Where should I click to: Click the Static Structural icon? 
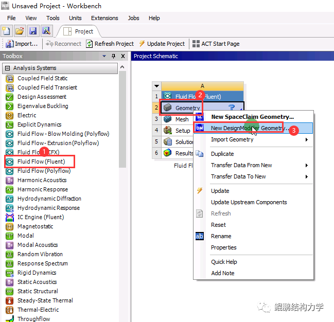coord(10,292)
